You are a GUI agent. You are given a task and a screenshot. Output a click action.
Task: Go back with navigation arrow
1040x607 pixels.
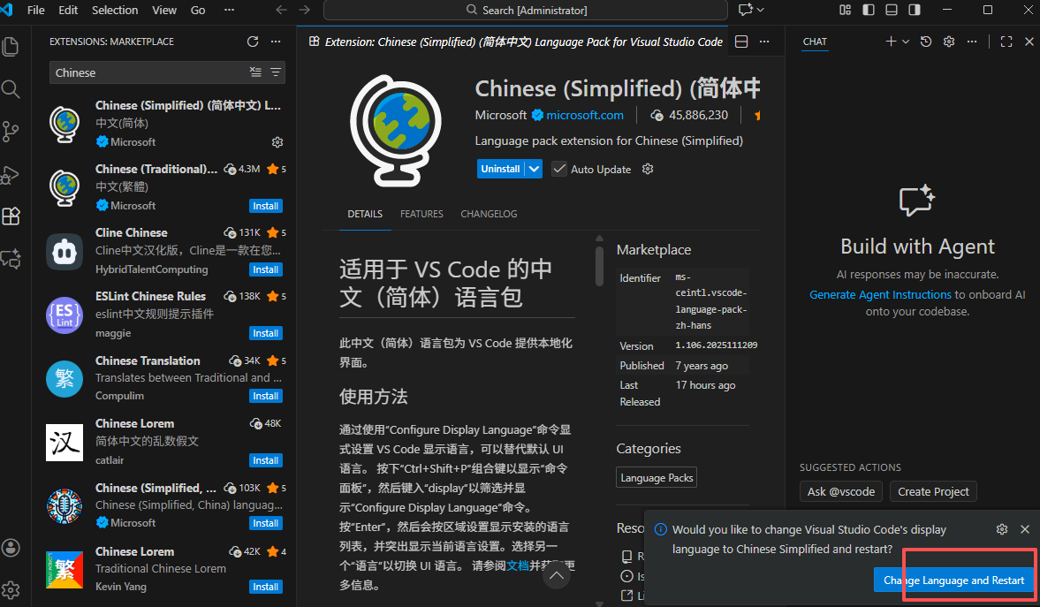coord(281,10)
